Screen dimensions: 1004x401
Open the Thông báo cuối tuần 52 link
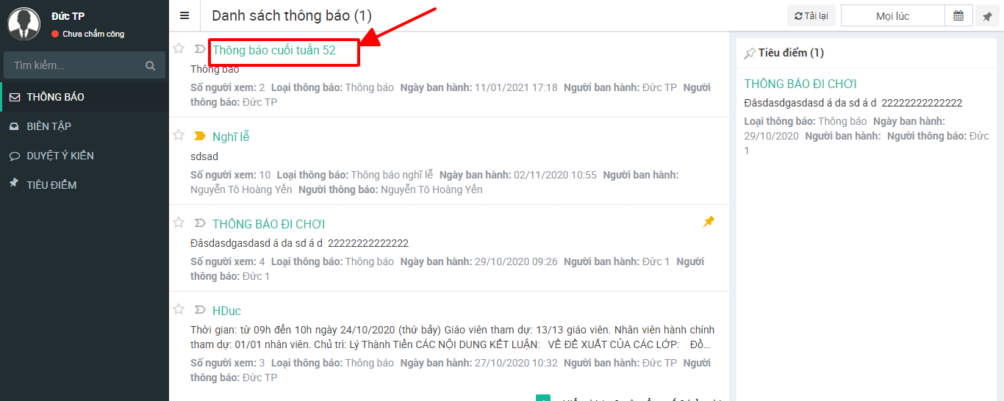click(274, 50)
